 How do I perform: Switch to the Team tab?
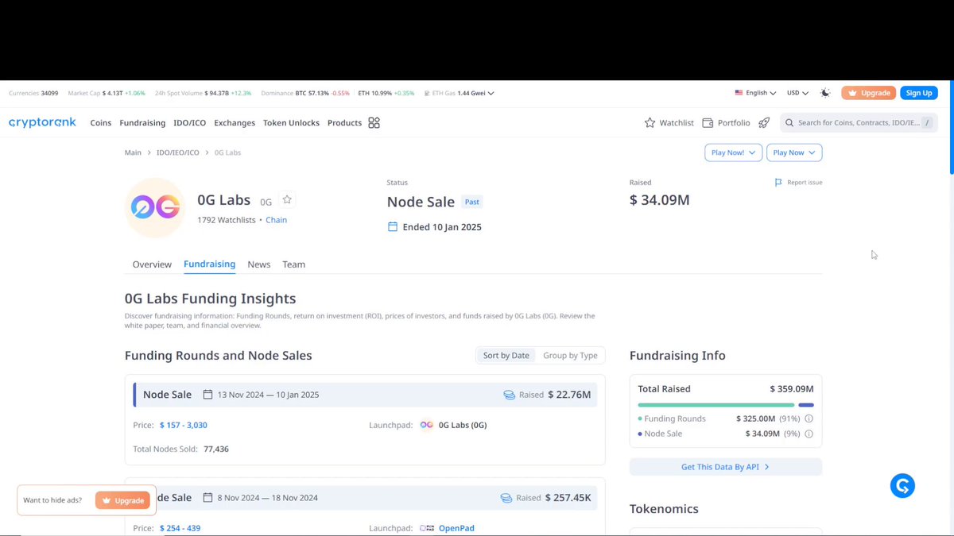point(294,264)
